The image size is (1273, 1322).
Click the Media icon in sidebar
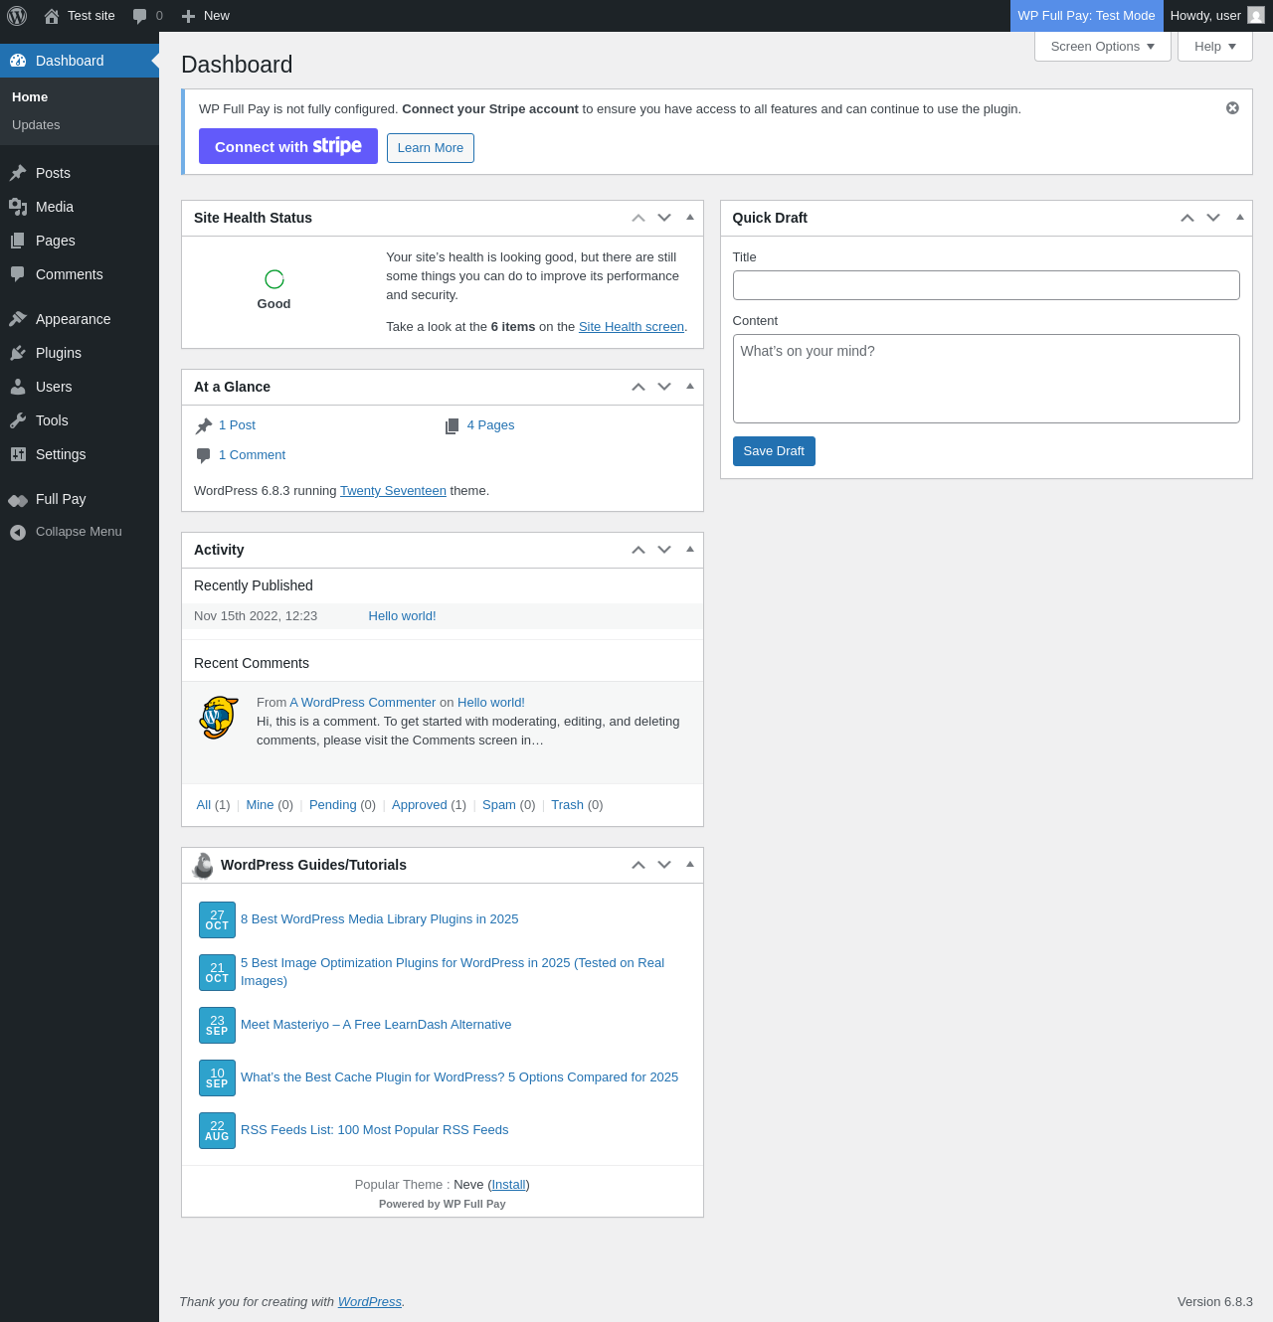[x=18, y=207]
